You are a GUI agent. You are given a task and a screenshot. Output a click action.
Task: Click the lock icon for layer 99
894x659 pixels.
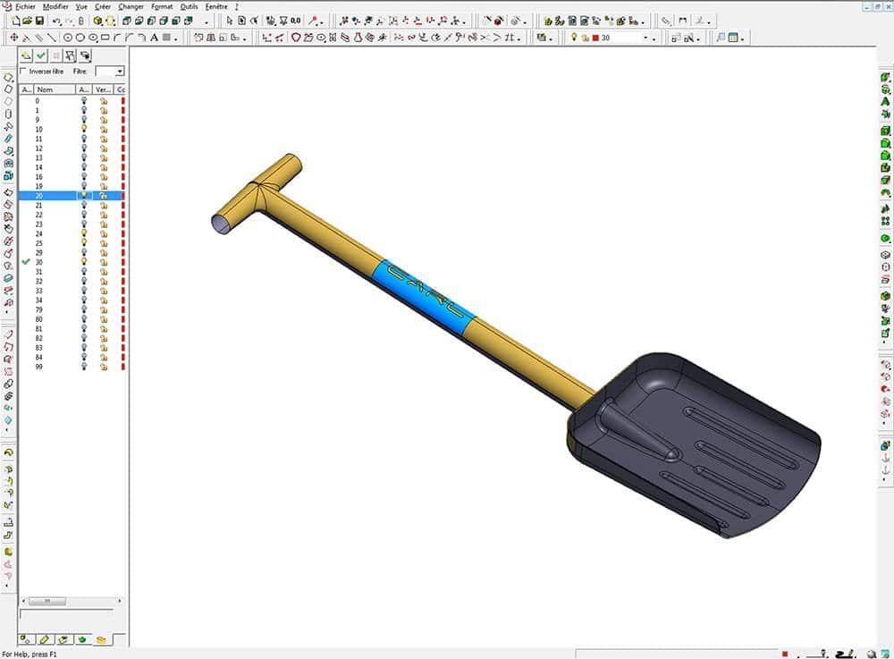tap(104, 367)
